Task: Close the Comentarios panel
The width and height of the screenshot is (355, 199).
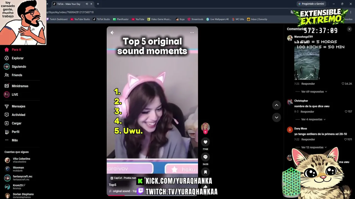Action: (349, 29)
